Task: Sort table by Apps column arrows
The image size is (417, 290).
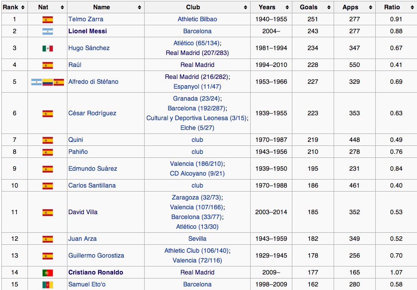Action: (x=371, y=8)
